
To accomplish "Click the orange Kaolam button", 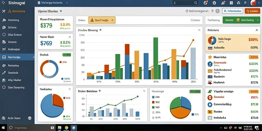I will tap(252, 11).
